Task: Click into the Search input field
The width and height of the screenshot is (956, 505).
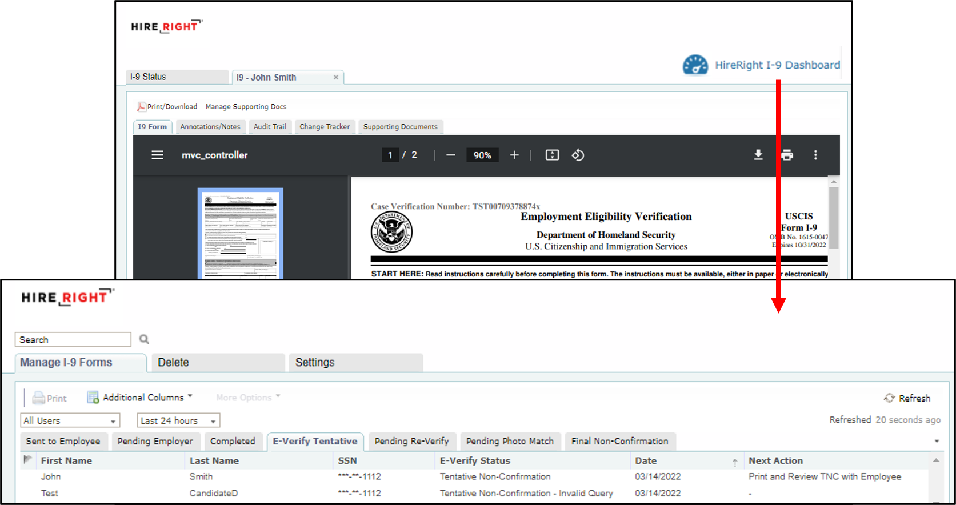Action: tap(73, 340)
